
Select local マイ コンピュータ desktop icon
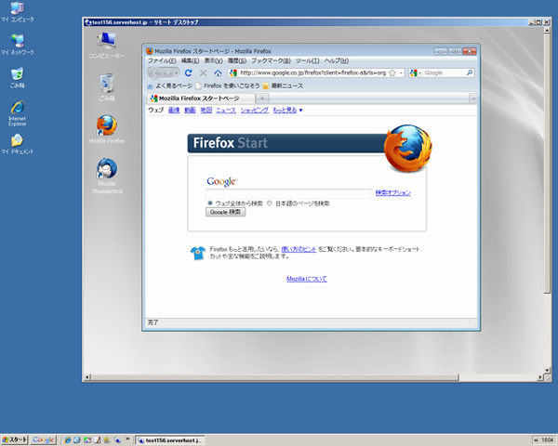point(17,12)
